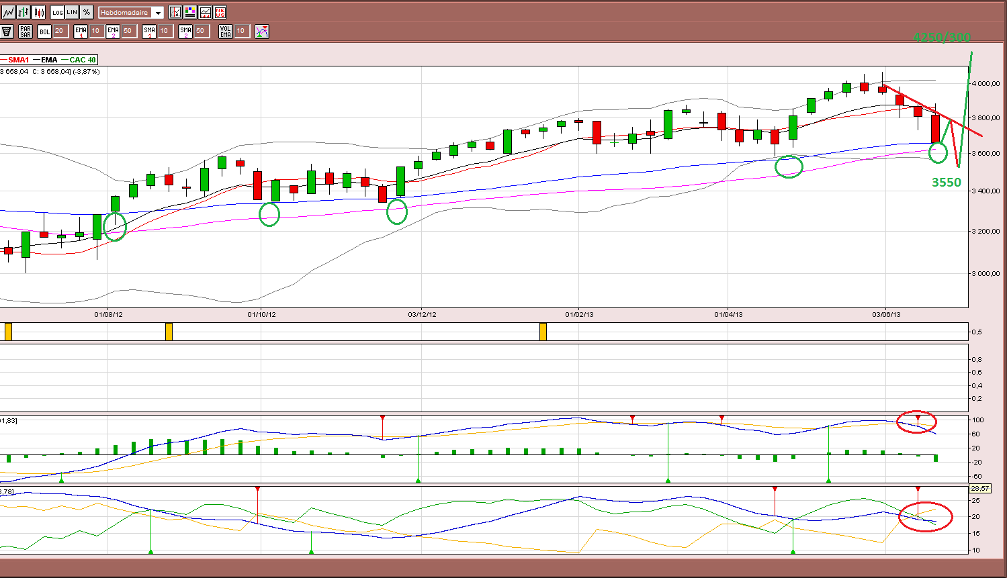
Task: Click the 3 400,00 price axis label
Action: [x=985, y=191]
